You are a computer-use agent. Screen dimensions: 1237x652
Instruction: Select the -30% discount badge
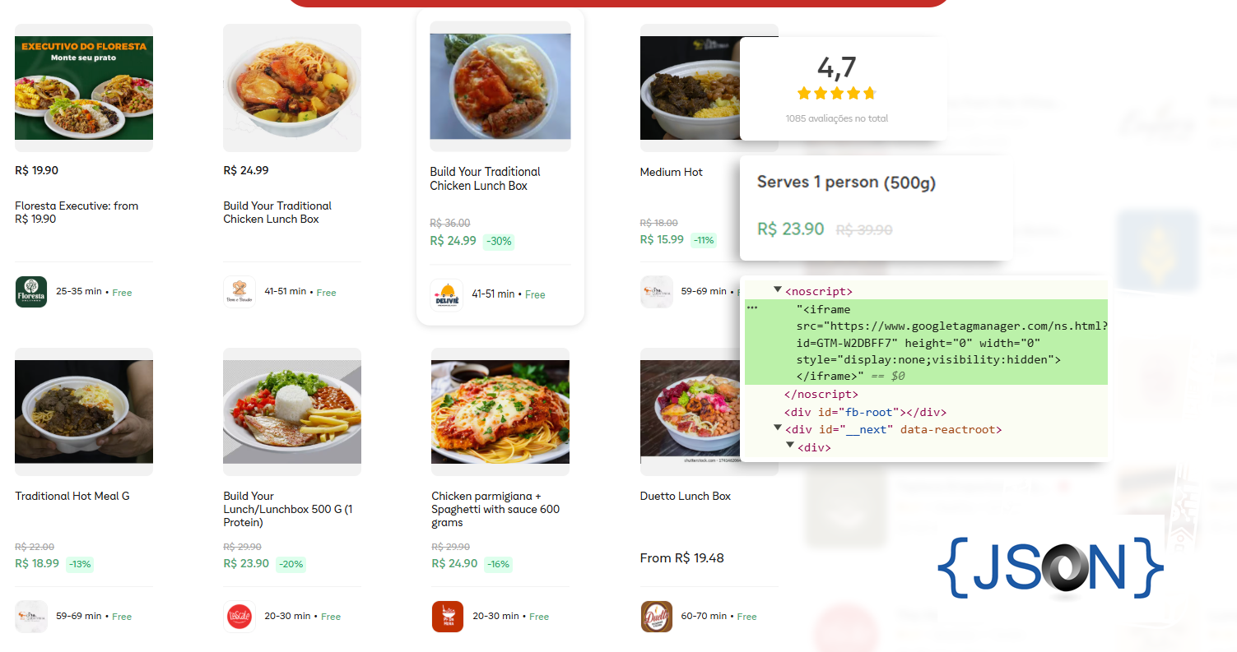498,241
